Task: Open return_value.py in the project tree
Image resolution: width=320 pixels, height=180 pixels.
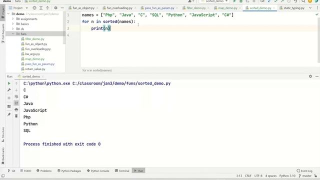Action: (x=35, y=69)
